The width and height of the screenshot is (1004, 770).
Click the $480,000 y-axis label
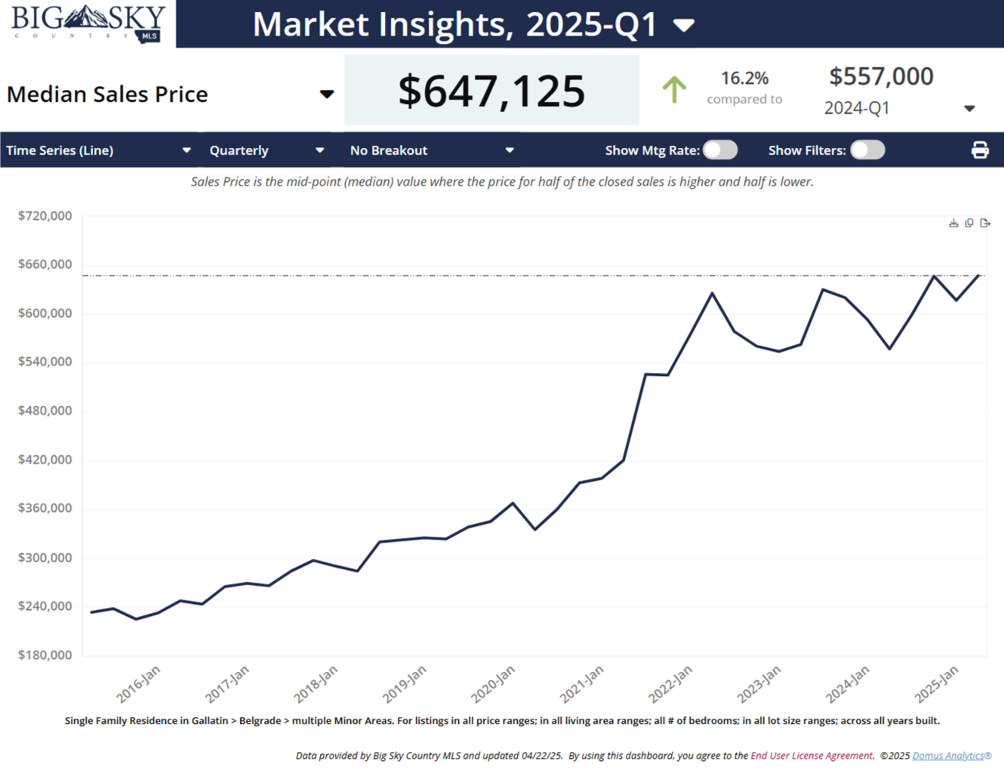point(45,411)
